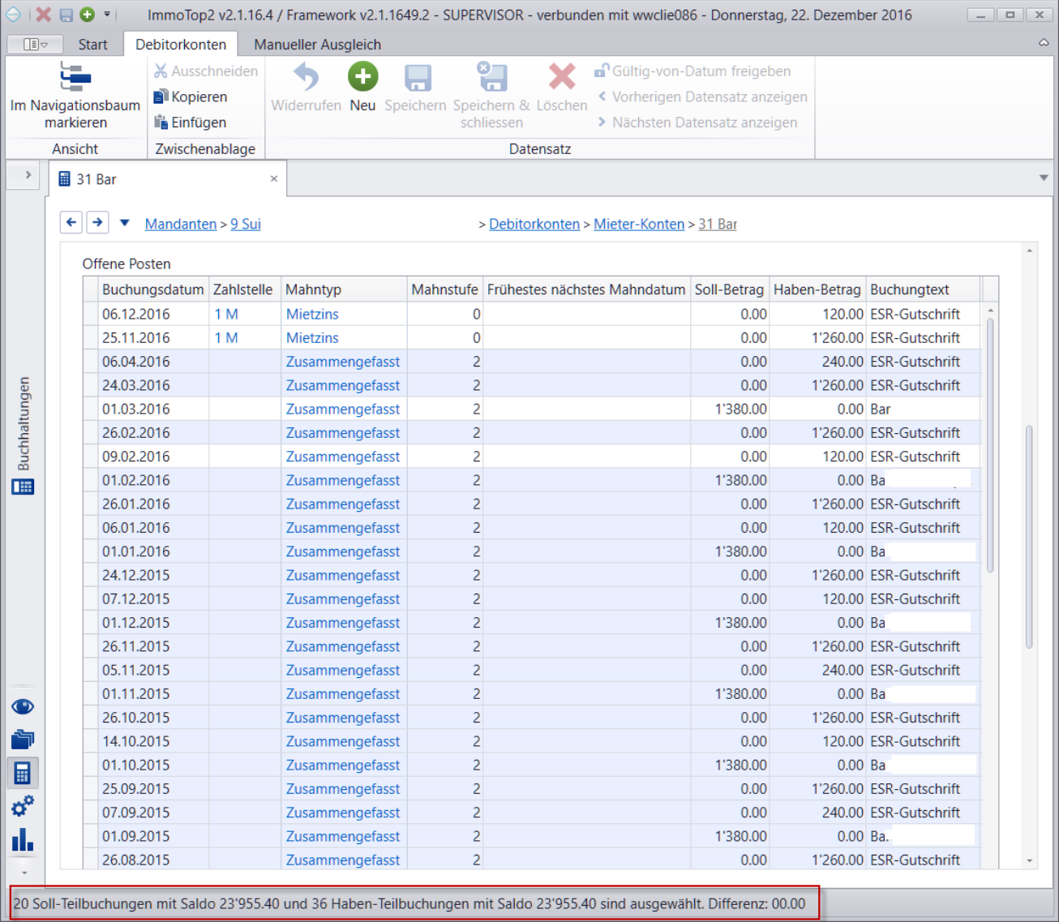Open the gears settings icon in sidebar

pos(23,806)
